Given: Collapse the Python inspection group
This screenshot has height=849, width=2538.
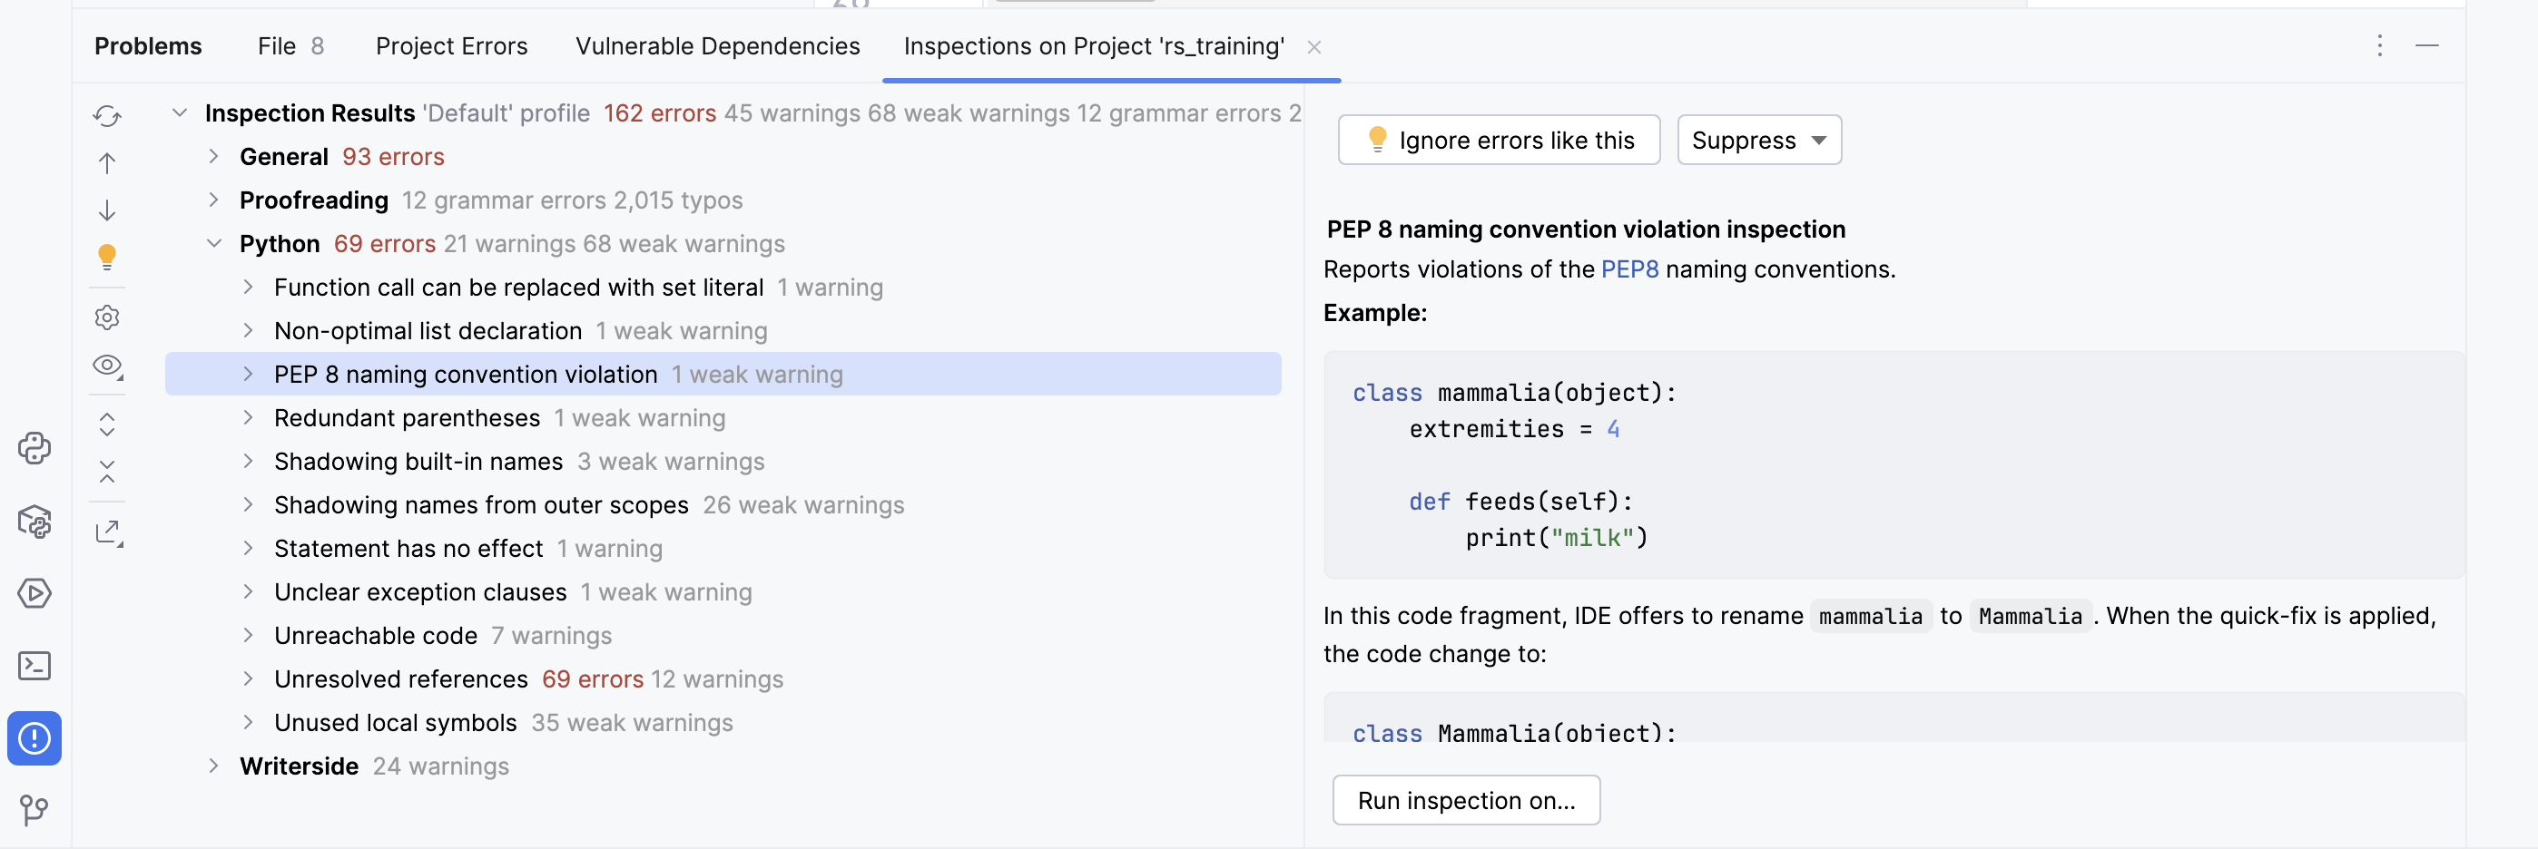Looking at the screenshot, I should [x=214, y=244].
